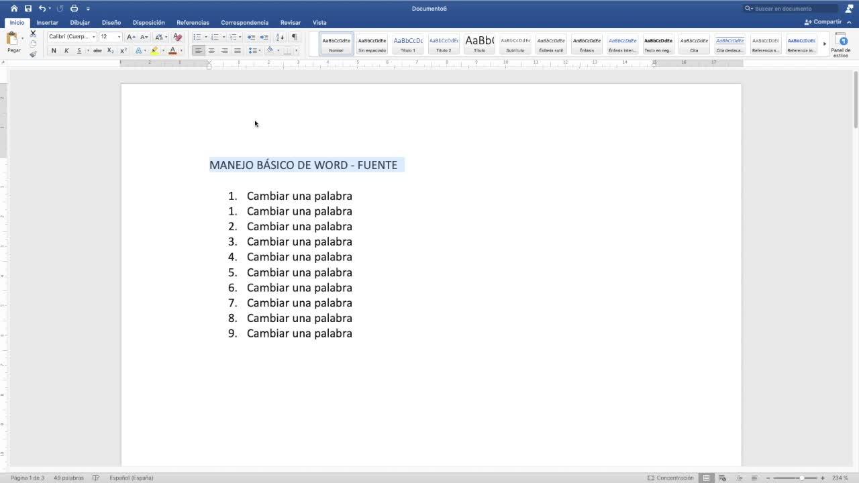Screen dimensions: 859x483
Task: Expand the styles gallery arrow
Action: click(x=825, y=44)
